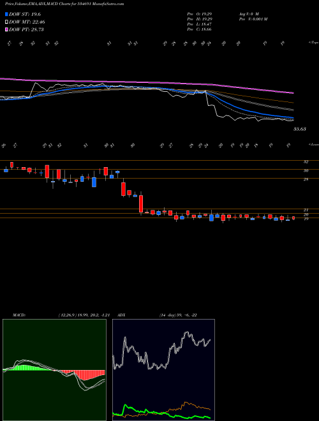Click the '<Tops' label at right edge

(x=313, y=43)
